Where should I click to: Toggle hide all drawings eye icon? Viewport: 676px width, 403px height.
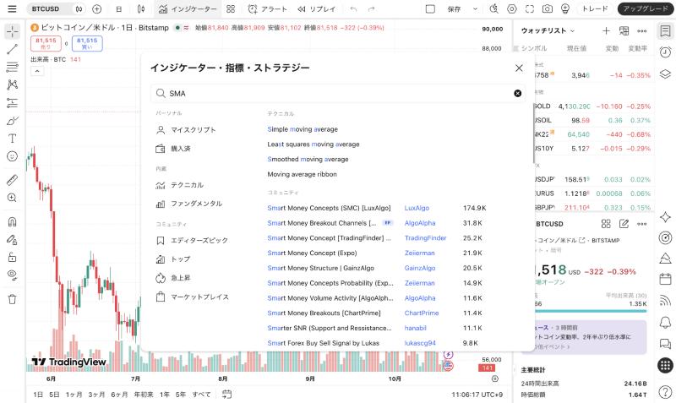[x=12, y=275]
